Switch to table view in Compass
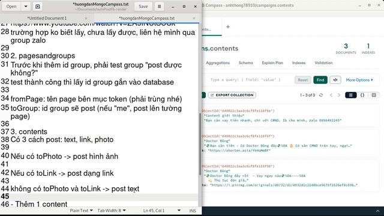 [x=374, y=95]
